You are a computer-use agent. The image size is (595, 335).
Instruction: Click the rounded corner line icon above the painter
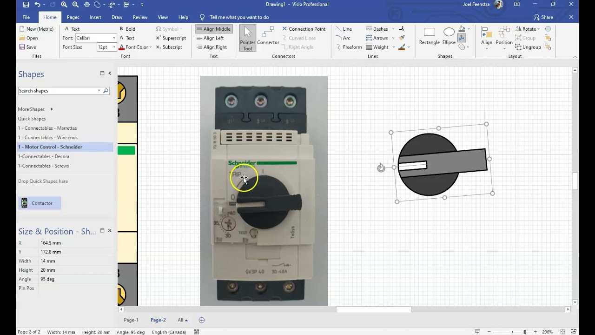(402, 29)
